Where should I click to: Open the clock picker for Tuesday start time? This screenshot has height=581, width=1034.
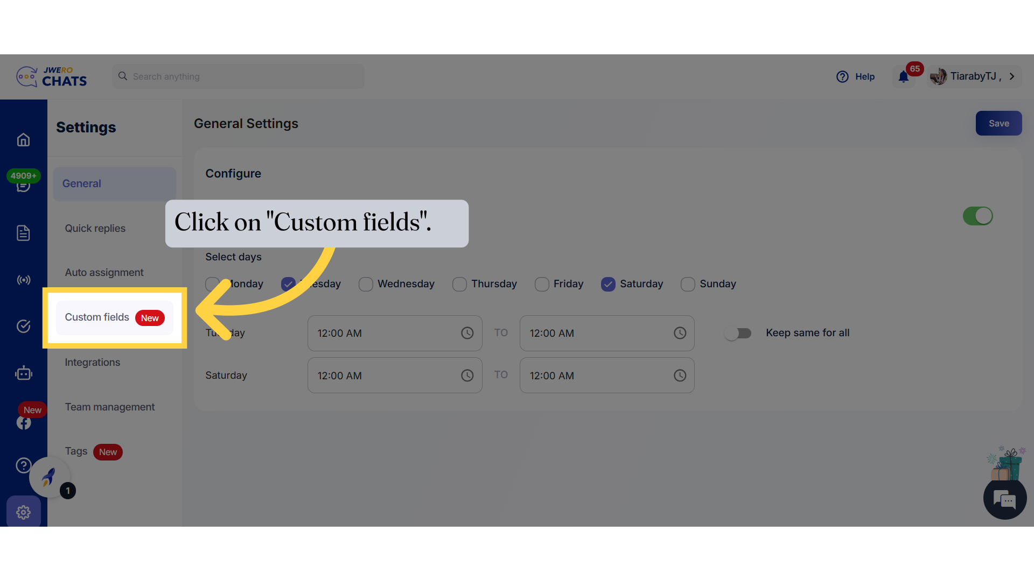(x=467, y=333)
